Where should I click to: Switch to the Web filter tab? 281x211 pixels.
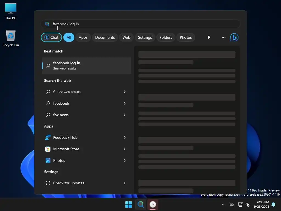[x=126, y=37]
